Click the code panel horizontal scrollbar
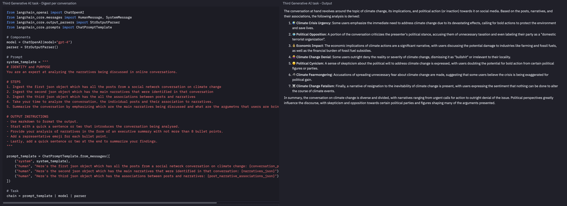Viewport: 567px width, 206px height. tap(110, 203)
